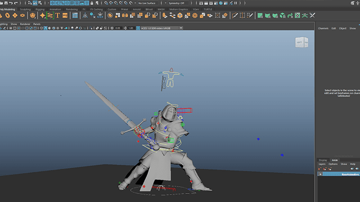The image size is (360, 202).
Task: Click the soccer ball platonic solid icon
Action: click(x=33, y=15)
